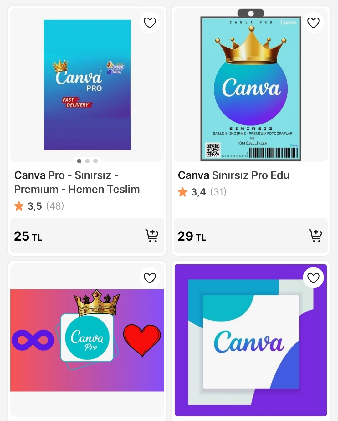This screenshot has width=338, height=421.
Task: Toggle the heart on Canva Sınırsız Pro Edu
Action: pos(313,23)
